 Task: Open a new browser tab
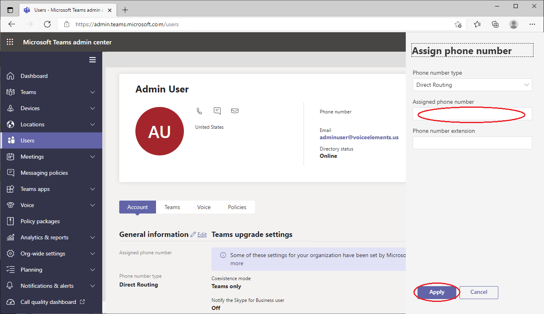click(125, 10)
